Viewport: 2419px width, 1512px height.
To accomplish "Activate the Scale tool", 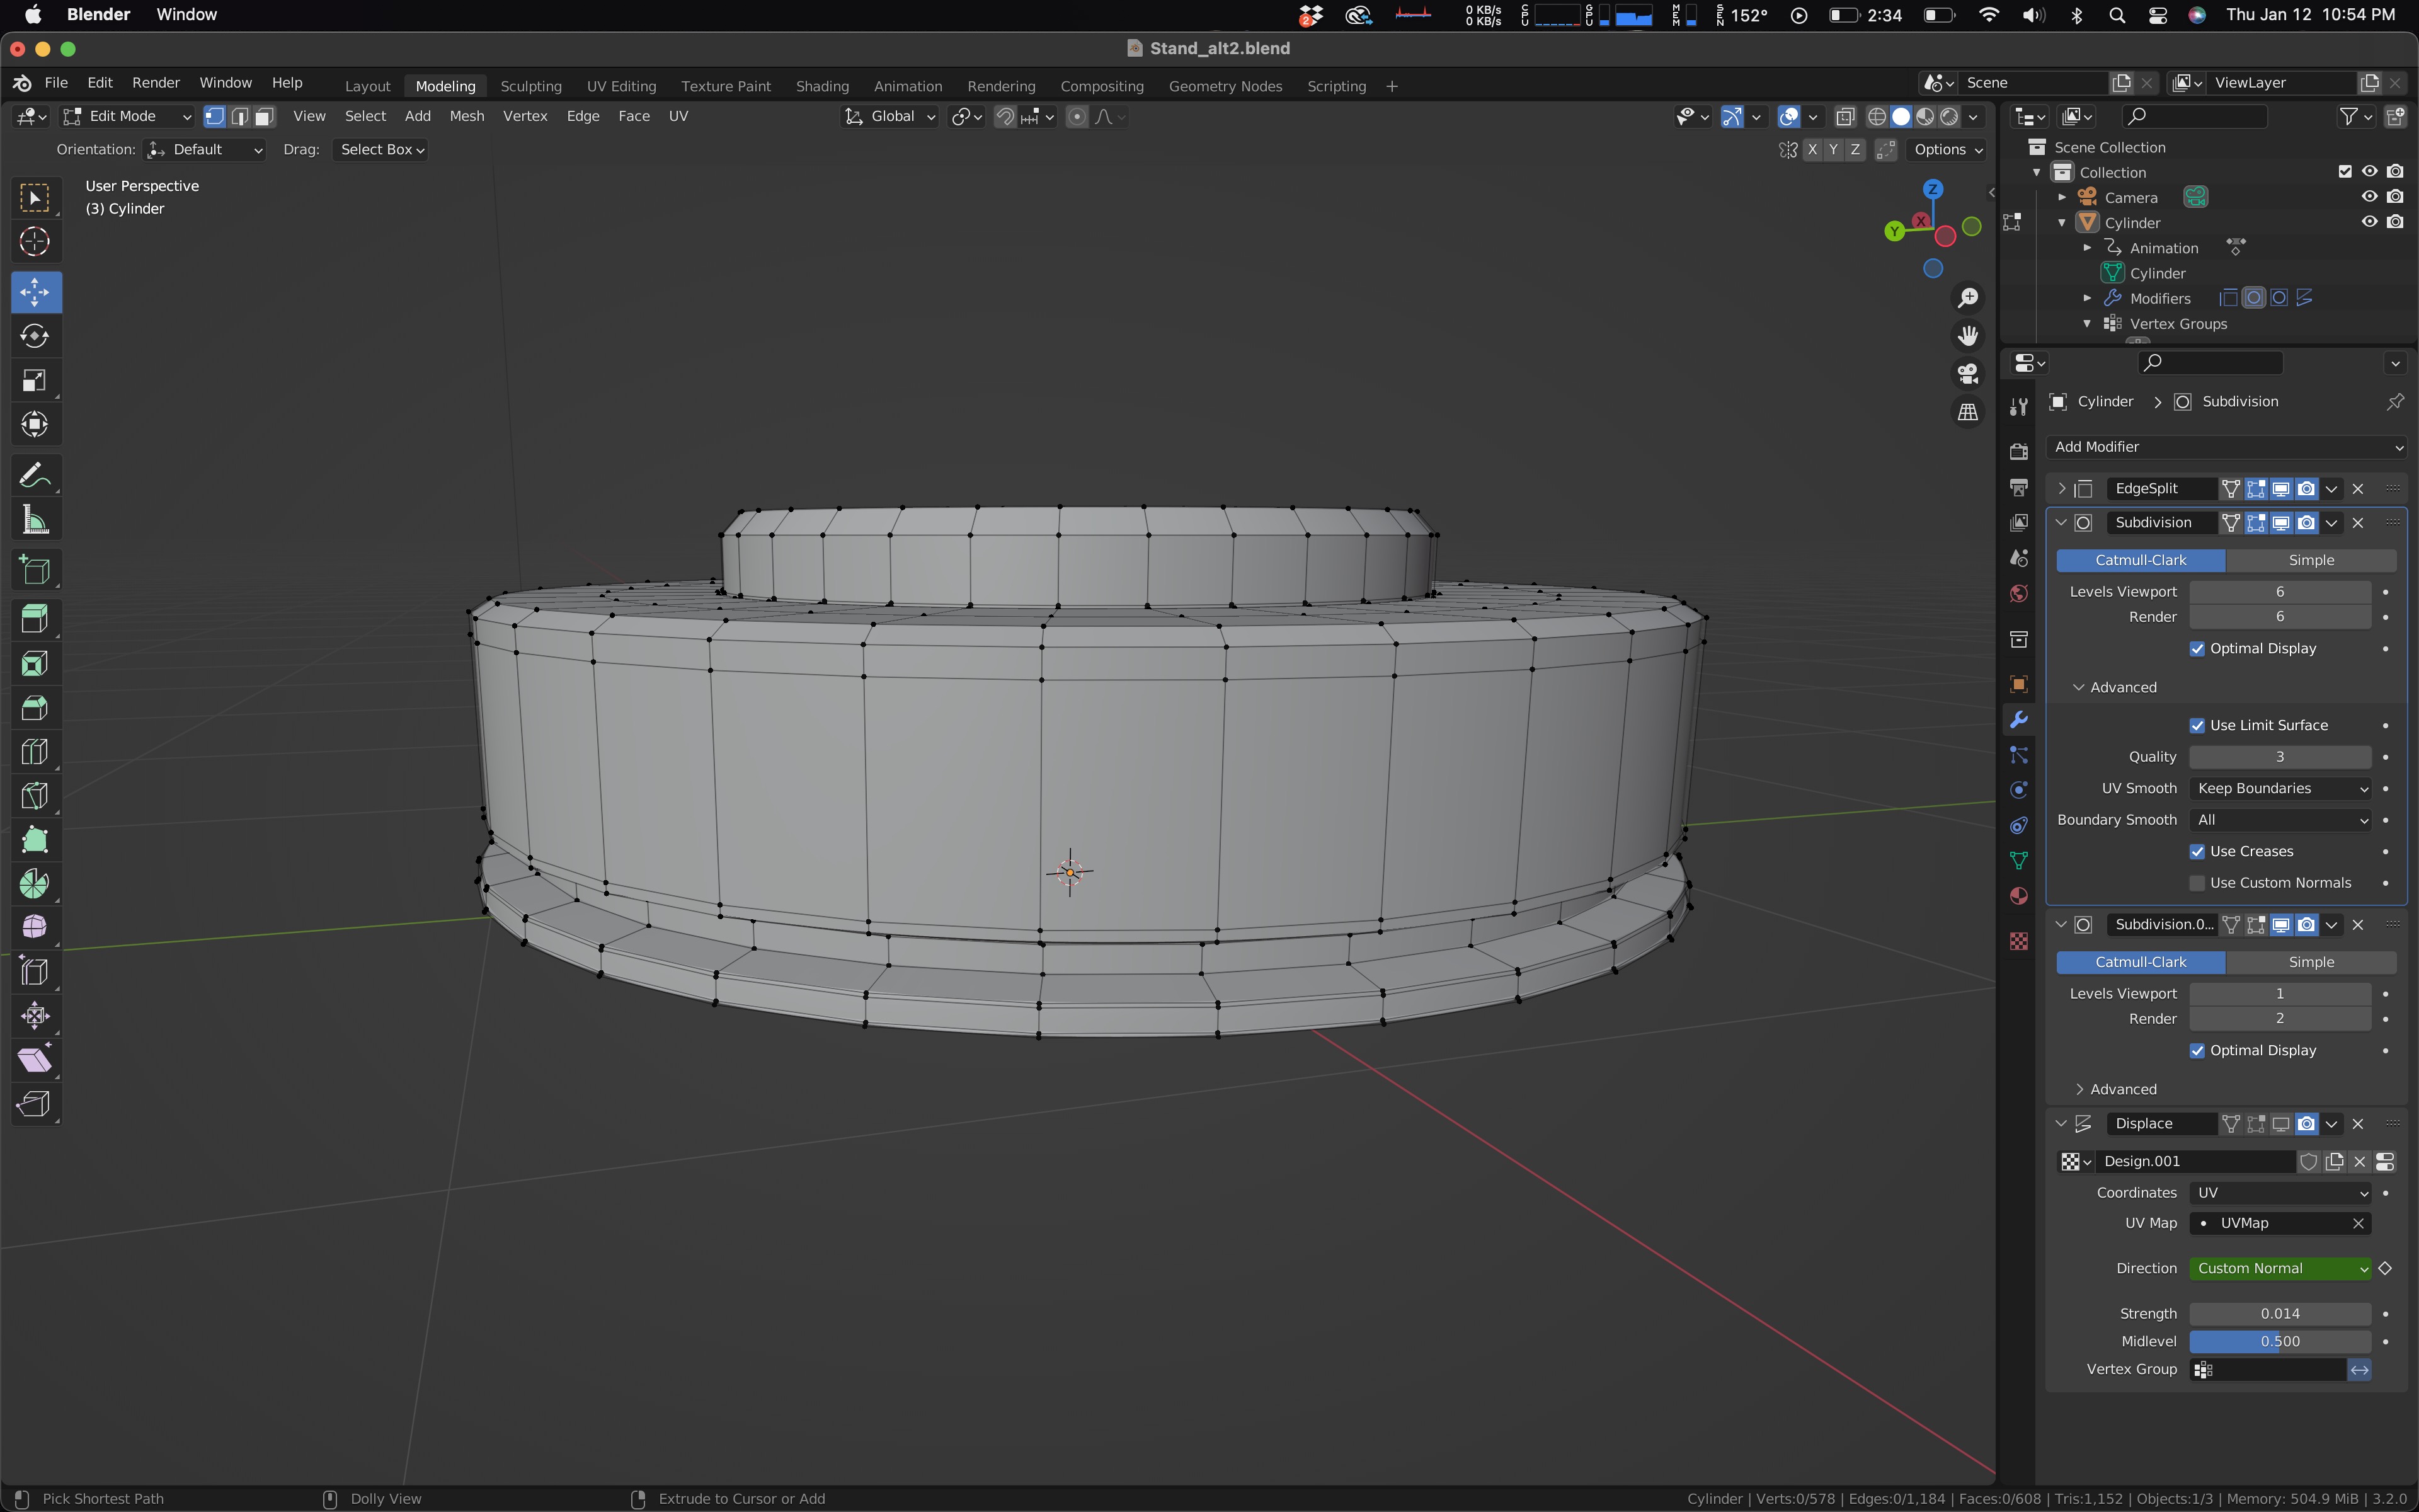I will [35, 380].
